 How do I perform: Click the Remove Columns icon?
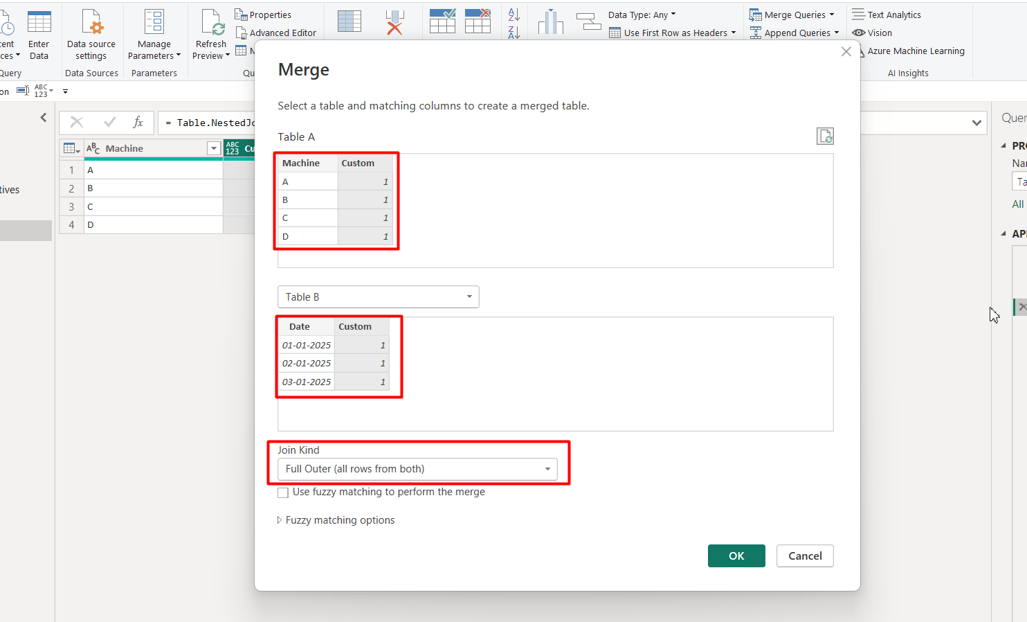394,21
